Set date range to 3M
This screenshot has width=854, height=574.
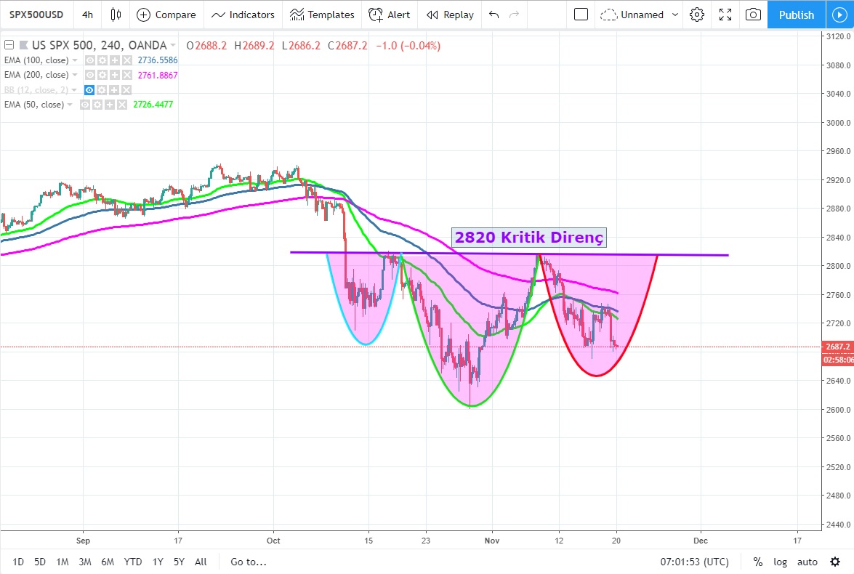point(85,562)
